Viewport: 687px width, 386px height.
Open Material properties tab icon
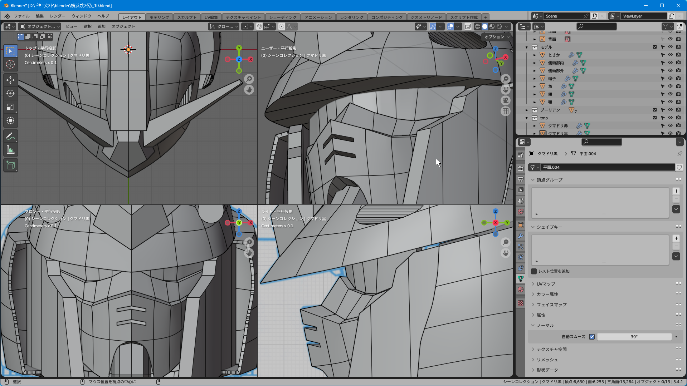click(521, 289)
